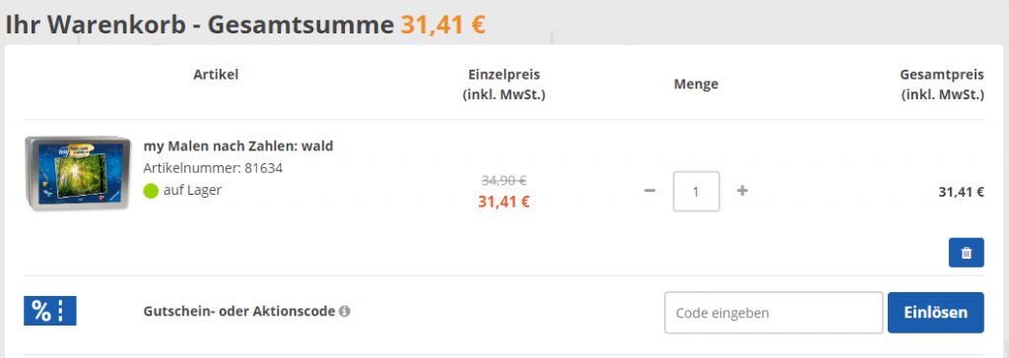Click the Einlösen button
The width and height of the screenshot is (1009, 358).
click(936, 313)
